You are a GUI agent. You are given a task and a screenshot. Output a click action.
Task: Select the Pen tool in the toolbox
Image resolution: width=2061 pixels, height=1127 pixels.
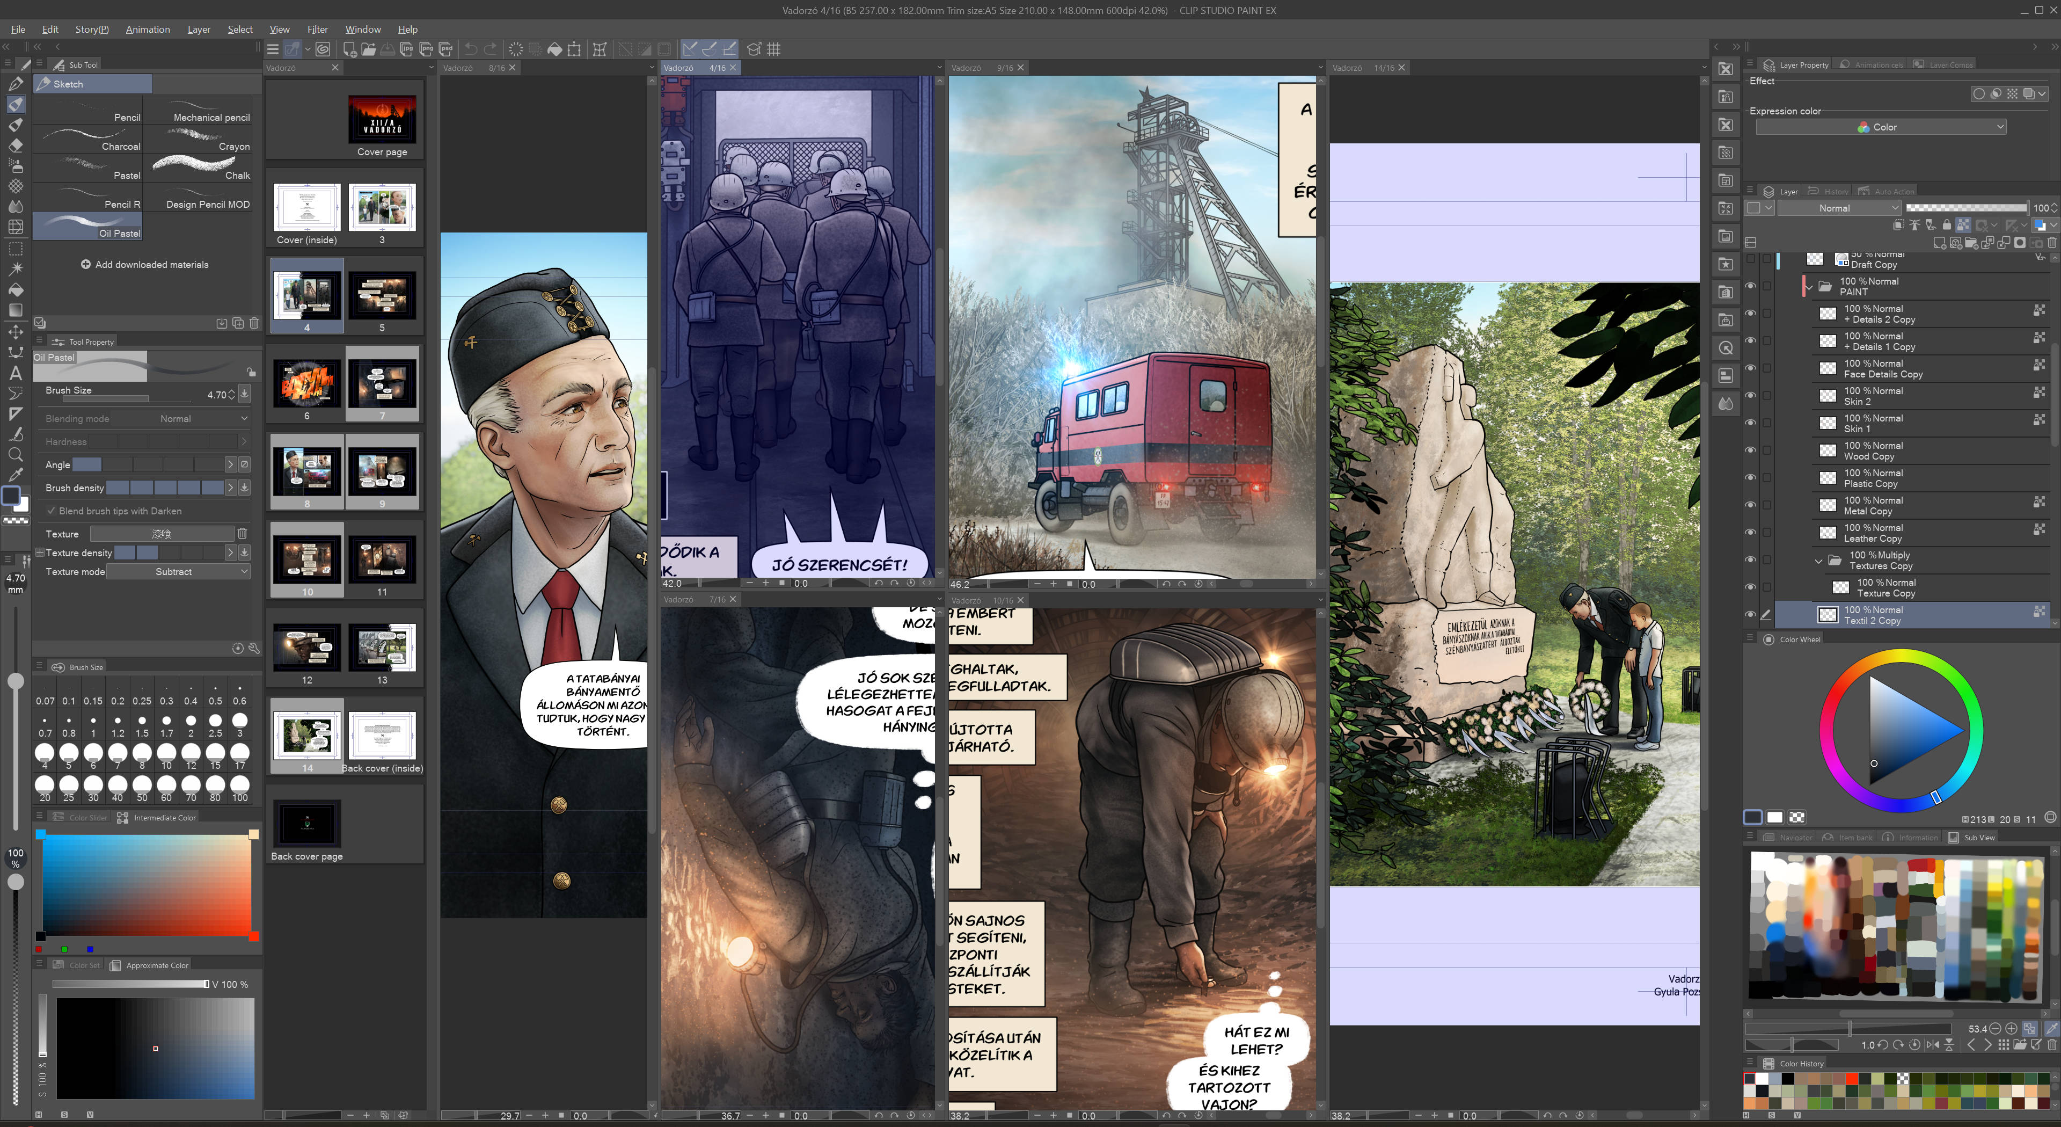[15, 84]
